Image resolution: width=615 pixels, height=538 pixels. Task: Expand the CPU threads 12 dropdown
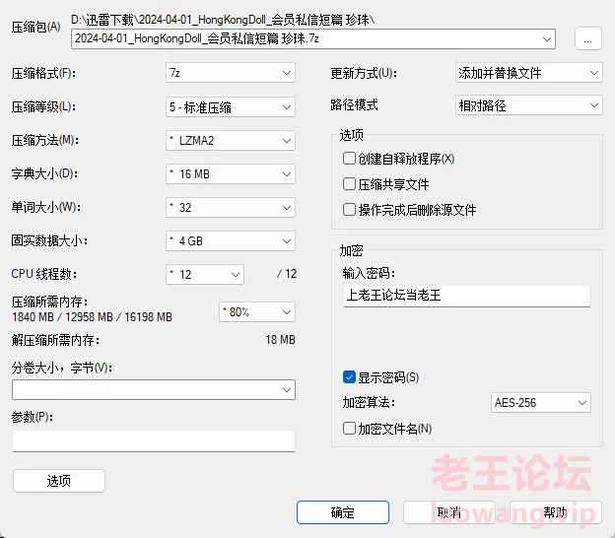(x=205, y=275)
